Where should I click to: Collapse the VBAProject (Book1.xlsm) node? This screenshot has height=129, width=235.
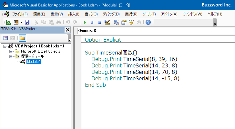(x=5, y=46)
